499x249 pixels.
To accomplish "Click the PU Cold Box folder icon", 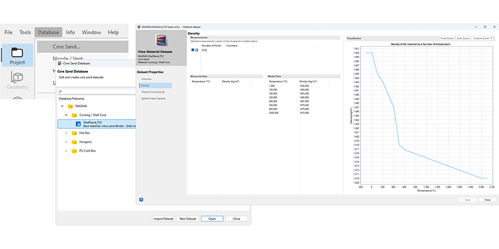I will 74,151.
